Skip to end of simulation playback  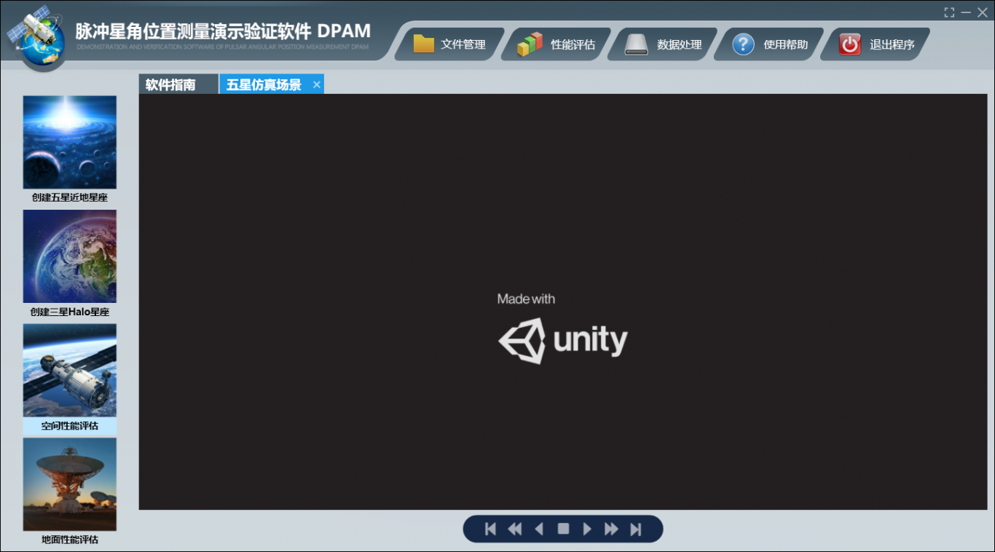pos(636,529)
